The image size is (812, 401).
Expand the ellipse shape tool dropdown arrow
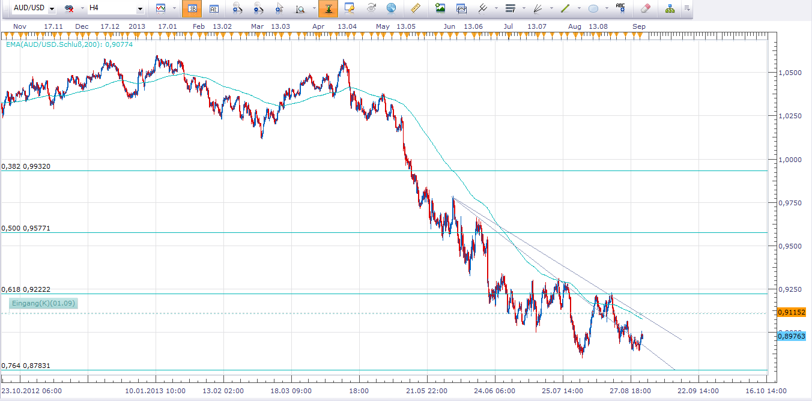(x=607, y=9)
